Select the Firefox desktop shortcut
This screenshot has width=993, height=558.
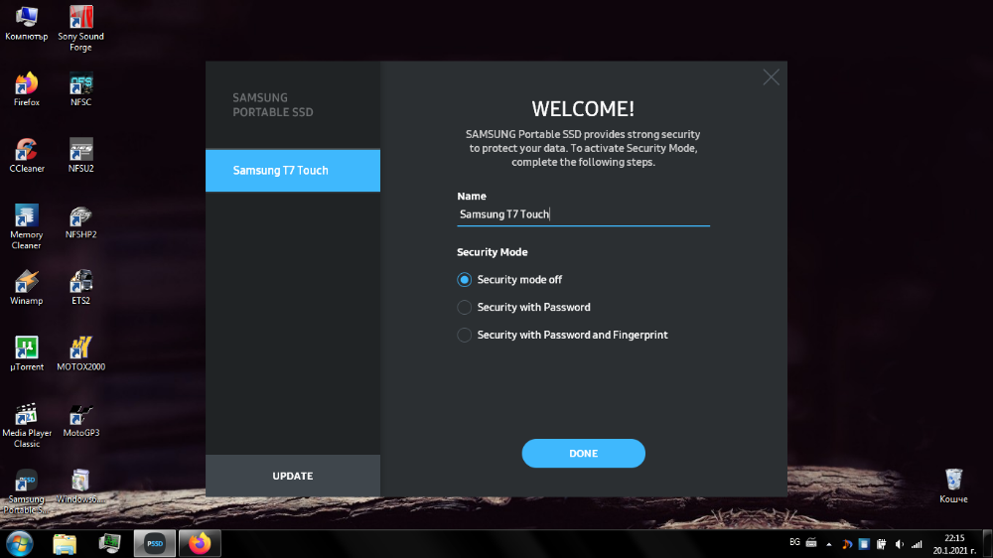(27, 89)
